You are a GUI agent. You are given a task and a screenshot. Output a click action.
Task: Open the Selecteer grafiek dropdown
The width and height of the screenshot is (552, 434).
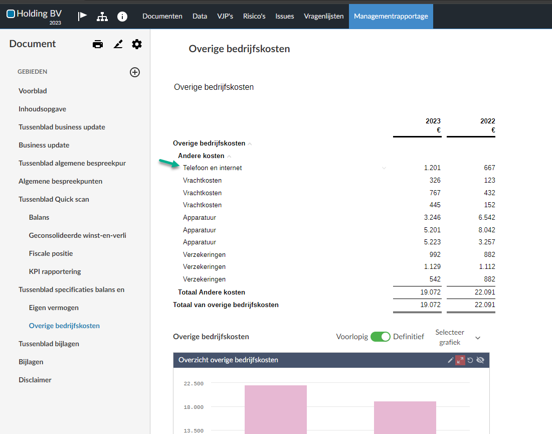click(458, 337)
